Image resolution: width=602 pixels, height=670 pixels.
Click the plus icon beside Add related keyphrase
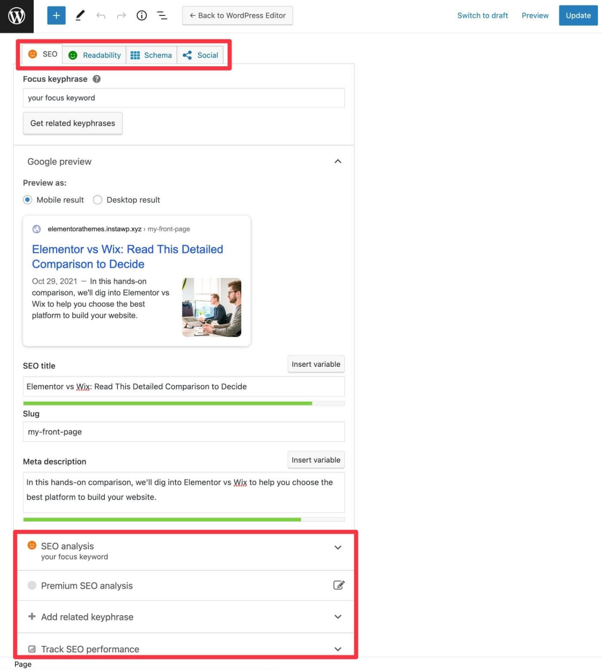point(32,616)
